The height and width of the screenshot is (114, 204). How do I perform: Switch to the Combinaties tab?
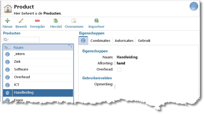click(100, 41)
